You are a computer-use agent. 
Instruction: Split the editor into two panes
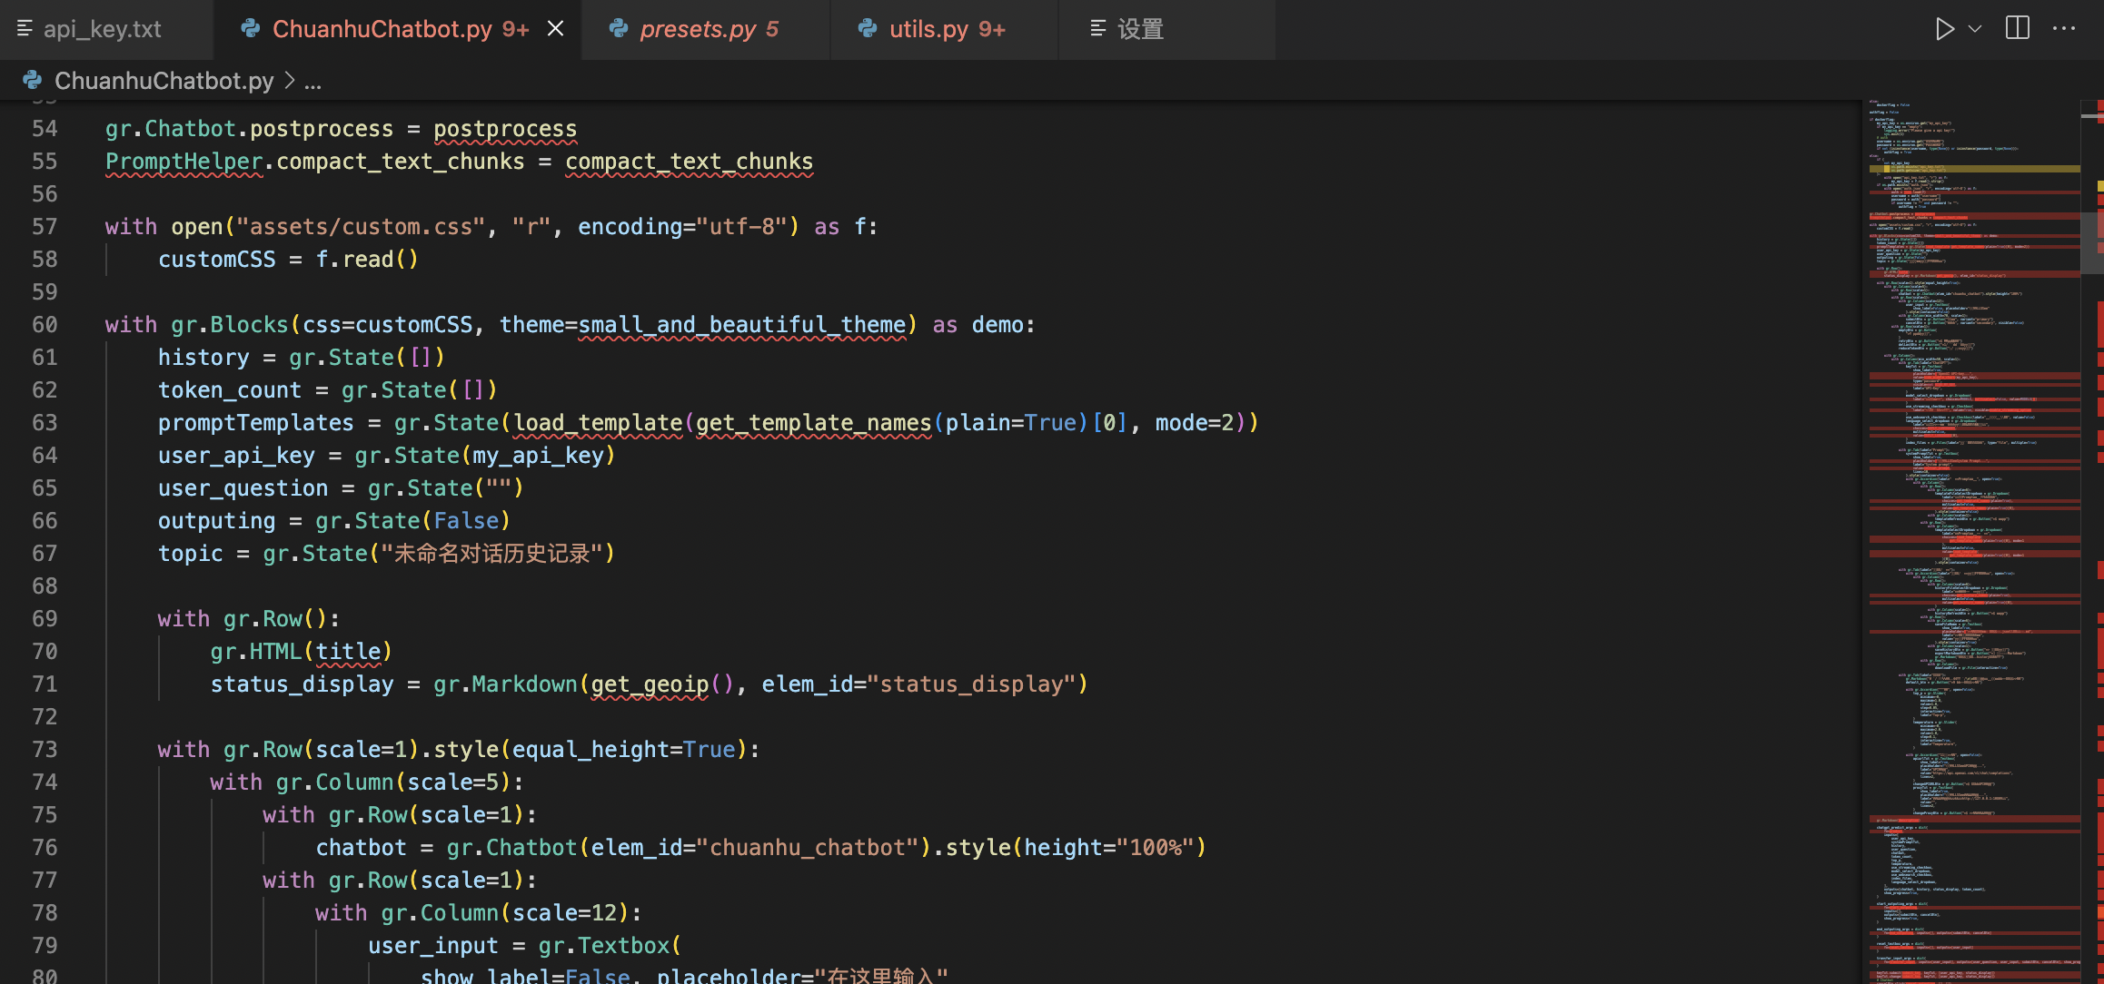pos(2017,28)
